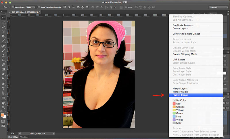
Task: Select the Lasso tool
Action: pos(3,27)
